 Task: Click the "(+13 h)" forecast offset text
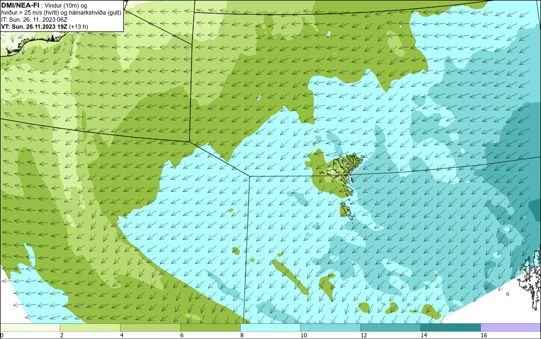click(x=78, y=27)
